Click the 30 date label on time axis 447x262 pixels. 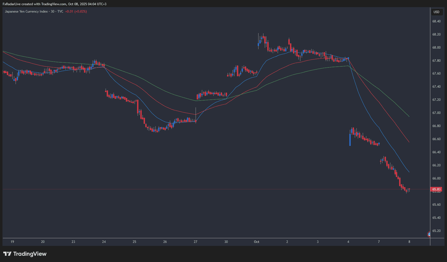pyautogui.click(x=226, y=242)
